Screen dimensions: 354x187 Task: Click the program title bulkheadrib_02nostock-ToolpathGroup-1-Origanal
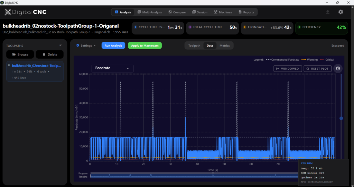(x=60, y=26)
